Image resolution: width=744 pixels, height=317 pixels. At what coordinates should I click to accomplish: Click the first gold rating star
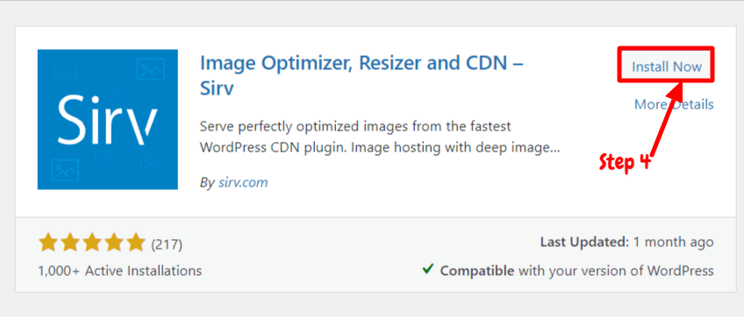click(x=48, y=243)
